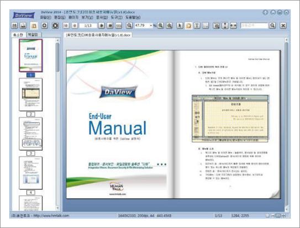Go to the last page button
Screen dimensions: 300x228
click(x=110, y=25)
